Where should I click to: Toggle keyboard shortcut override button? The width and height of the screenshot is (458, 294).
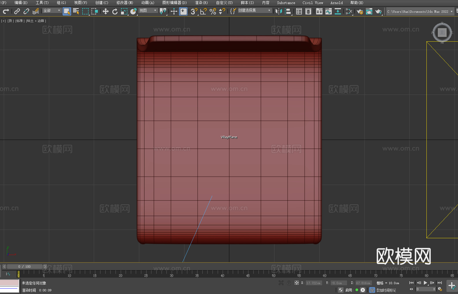coord(183,11)
